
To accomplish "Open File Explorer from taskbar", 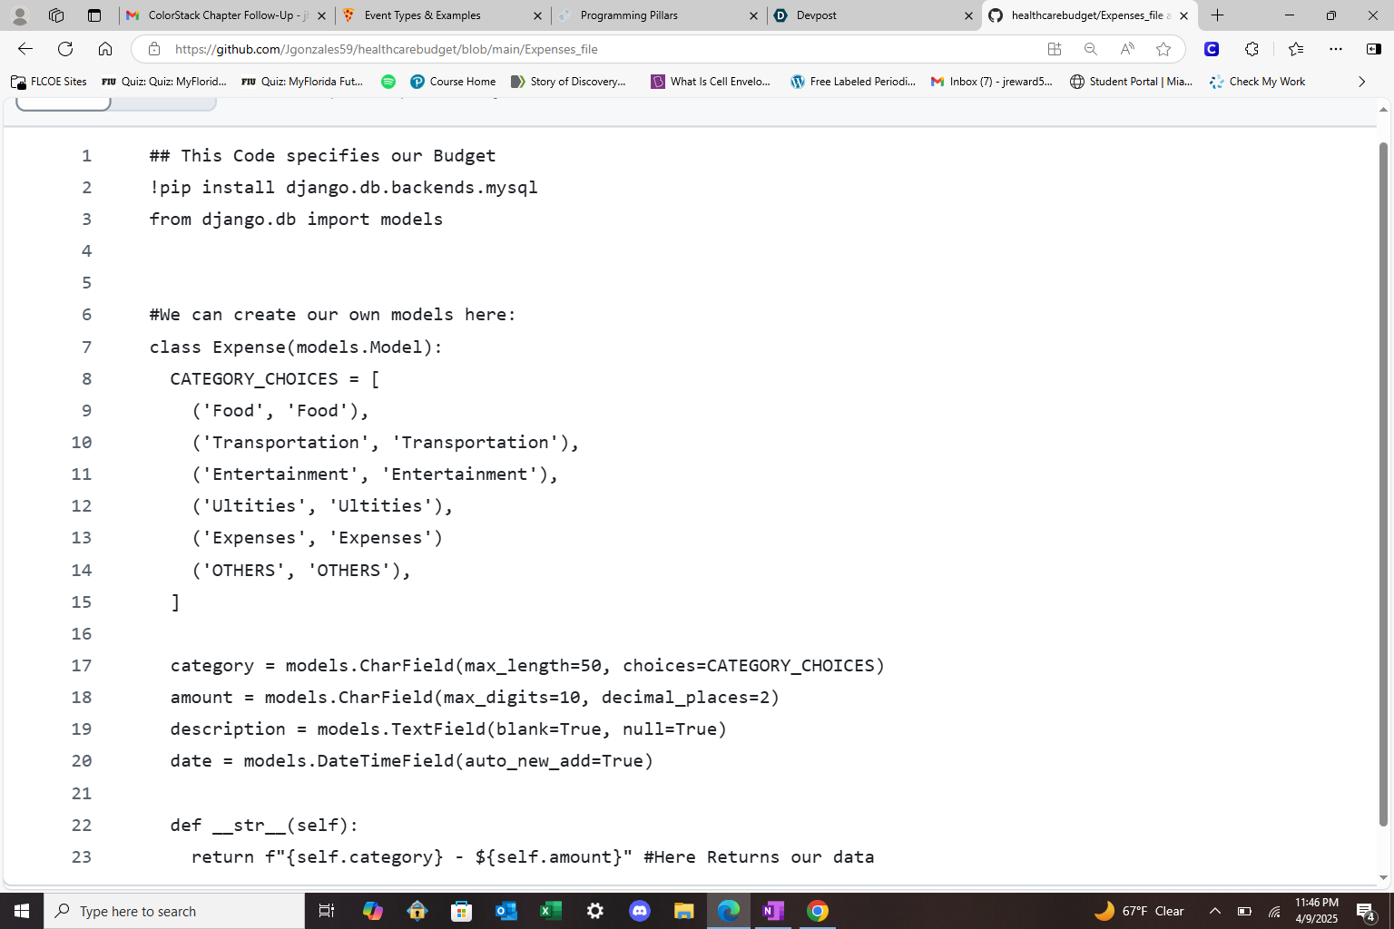I will 683,911.
